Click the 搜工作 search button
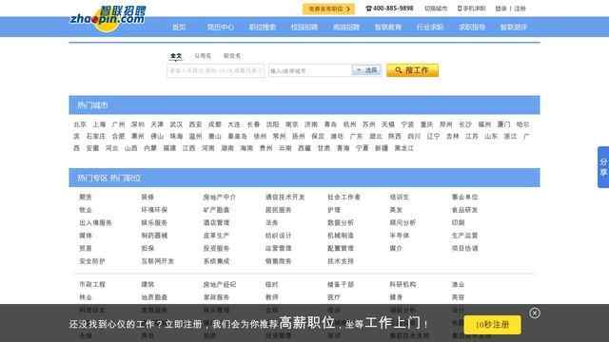This screenshot has height=342, width=609. 412,70
